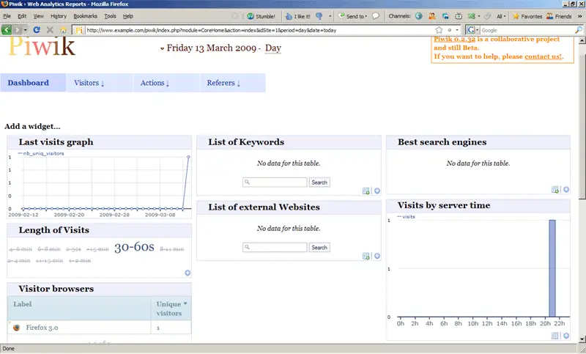Click blue round icon in Length of Visits widget
Screen dimensions: 586x354
click(x=188, y=273)
